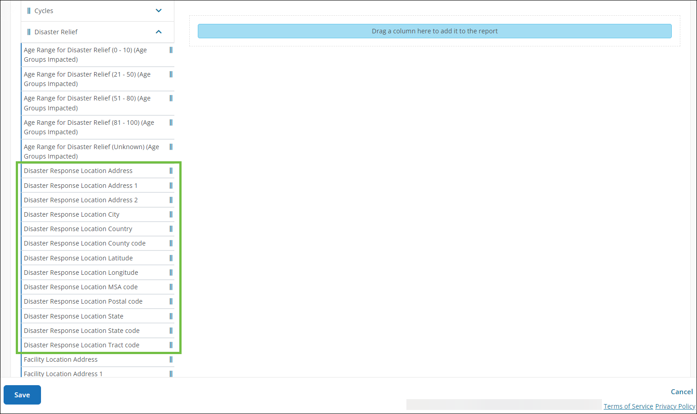
Task: Open the Privacy Policy link
Action: (x=675, y=406)
